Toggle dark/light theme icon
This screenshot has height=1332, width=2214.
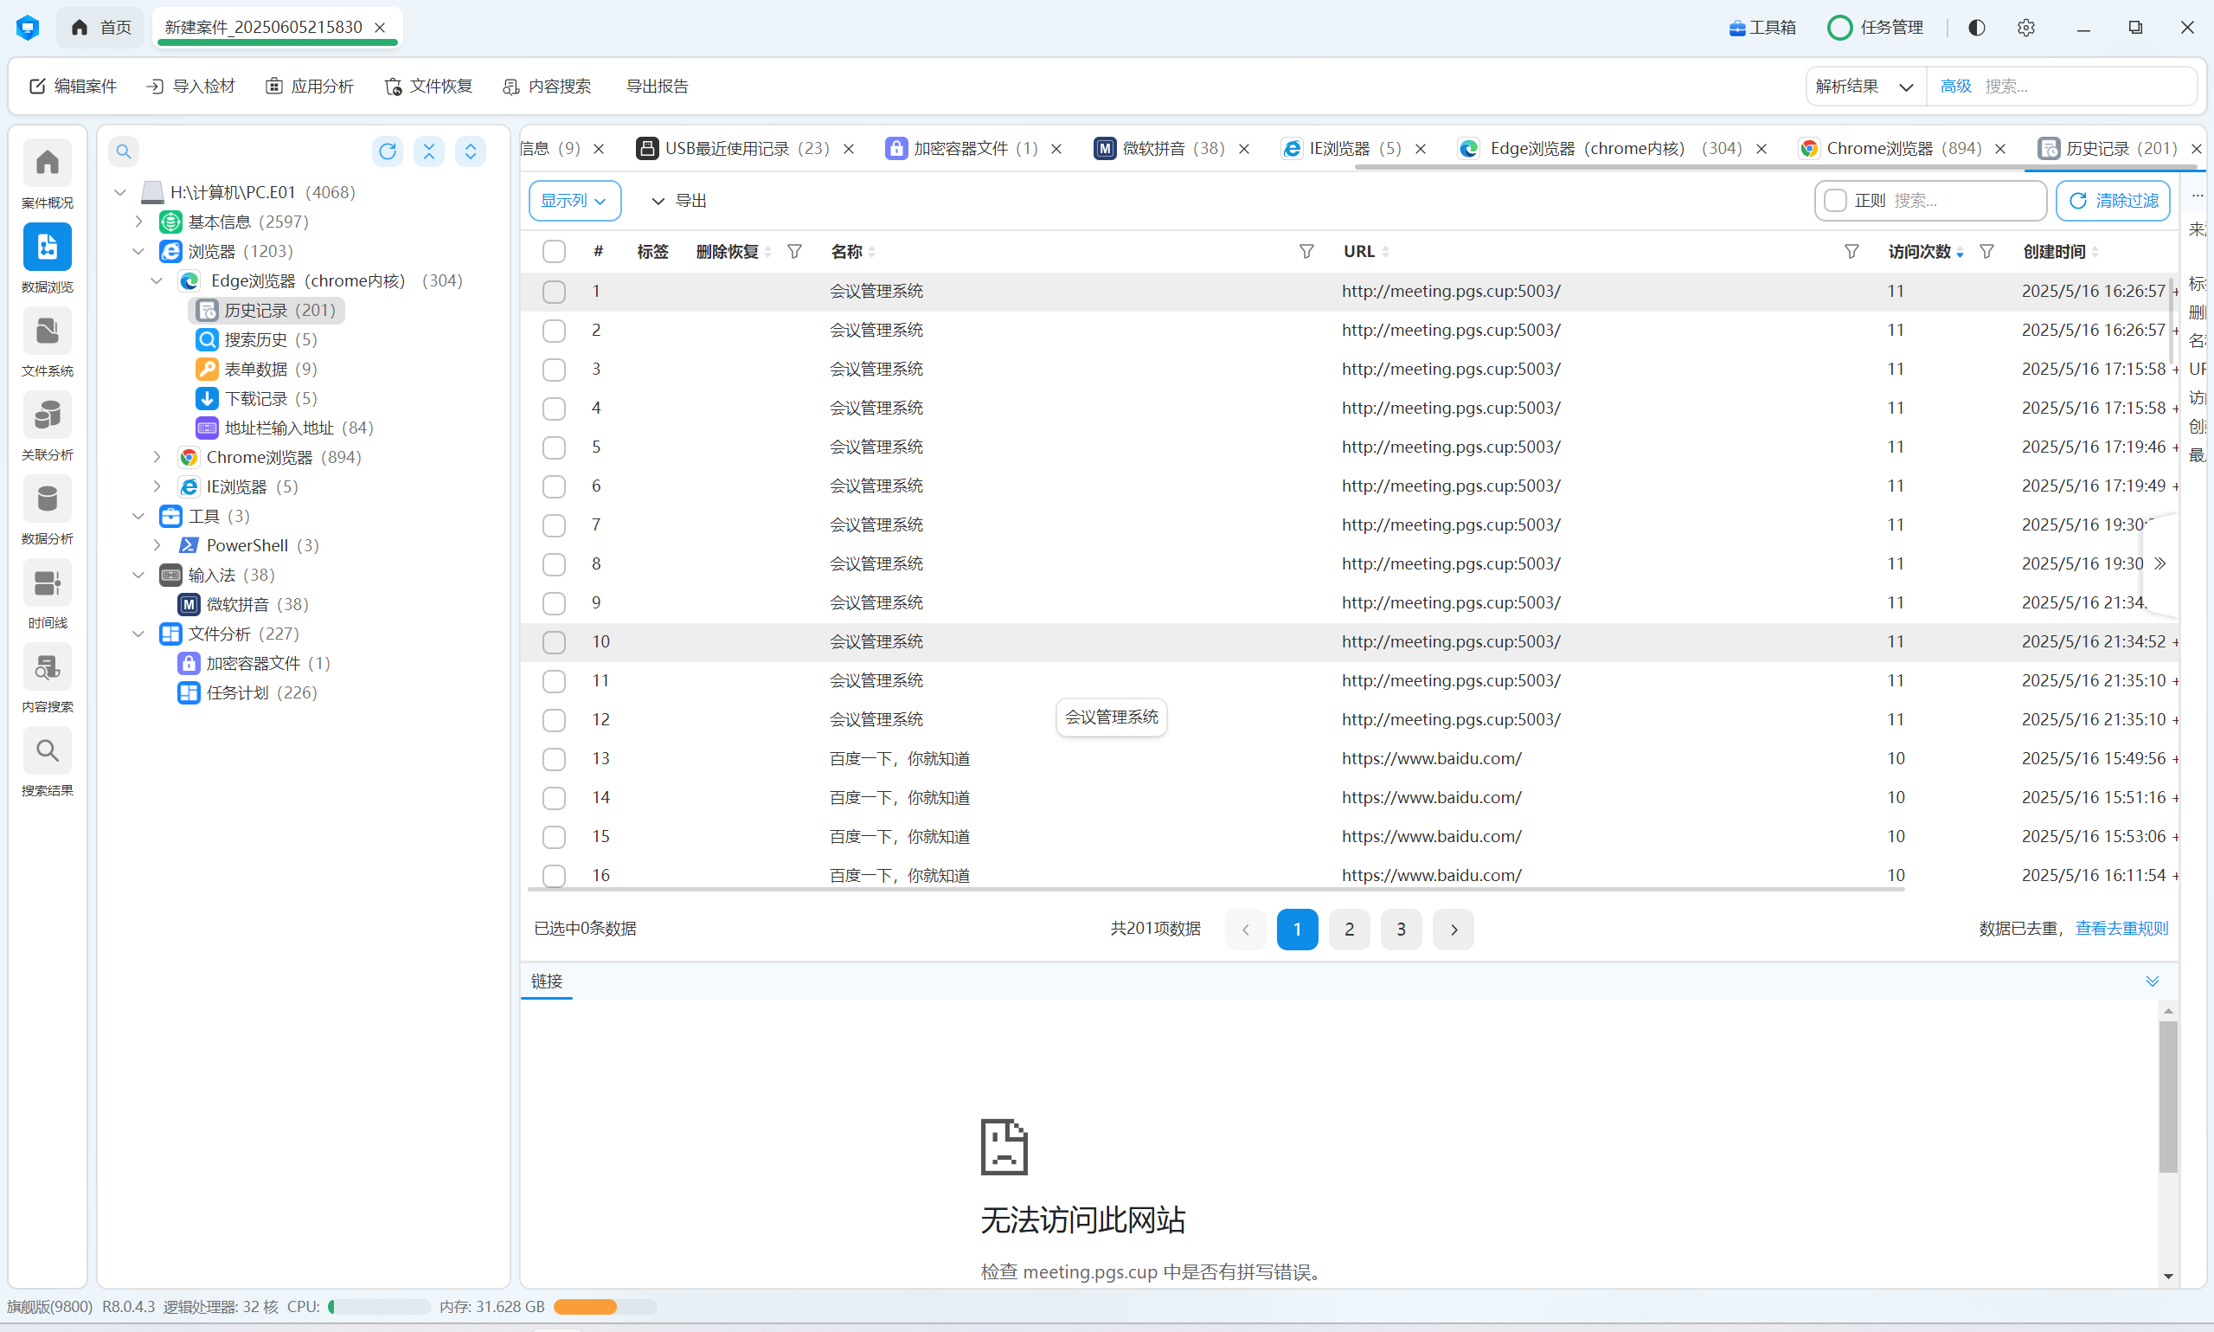point(1976,28)
